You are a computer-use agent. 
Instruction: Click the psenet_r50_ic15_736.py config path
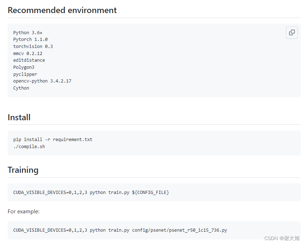pos(180,230)
